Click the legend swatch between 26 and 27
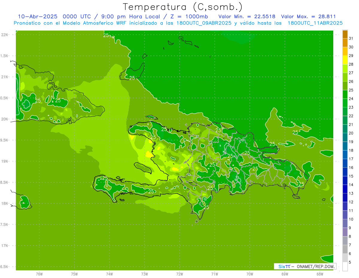 [x=345, y=77]
